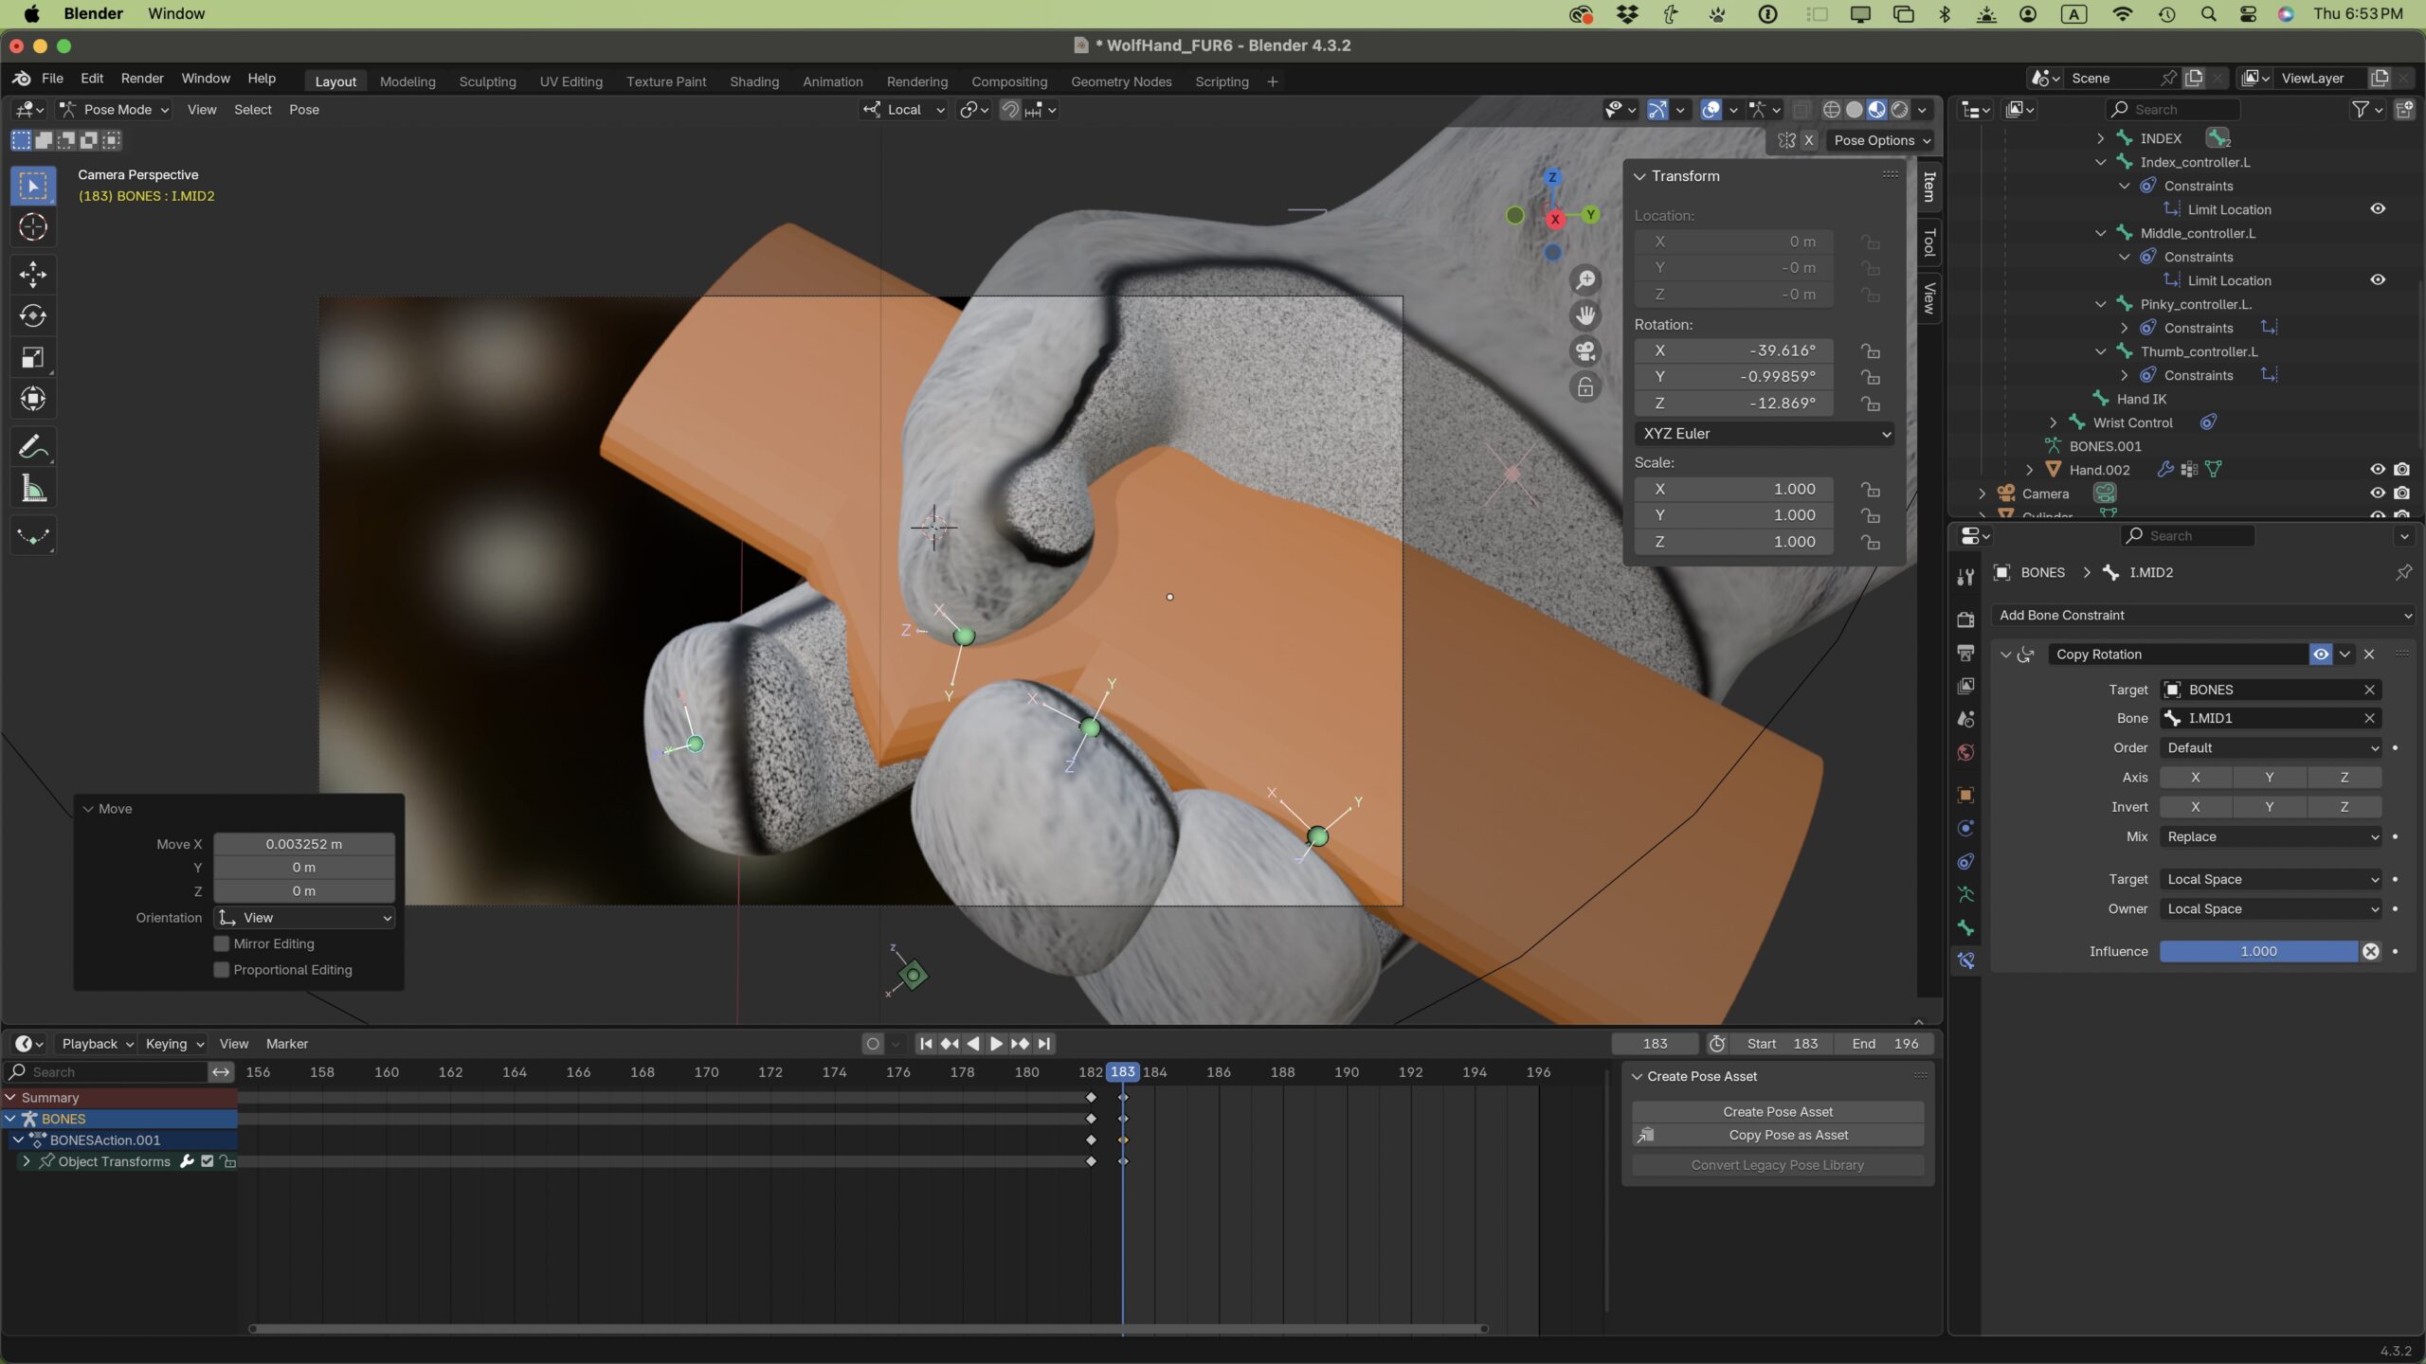The image size is (2426, 1364).
Task: Select the Annotate tool
Action: 32,445
